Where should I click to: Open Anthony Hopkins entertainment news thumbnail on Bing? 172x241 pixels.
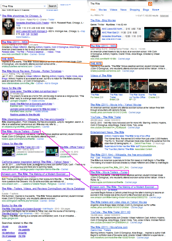(97, 141)
